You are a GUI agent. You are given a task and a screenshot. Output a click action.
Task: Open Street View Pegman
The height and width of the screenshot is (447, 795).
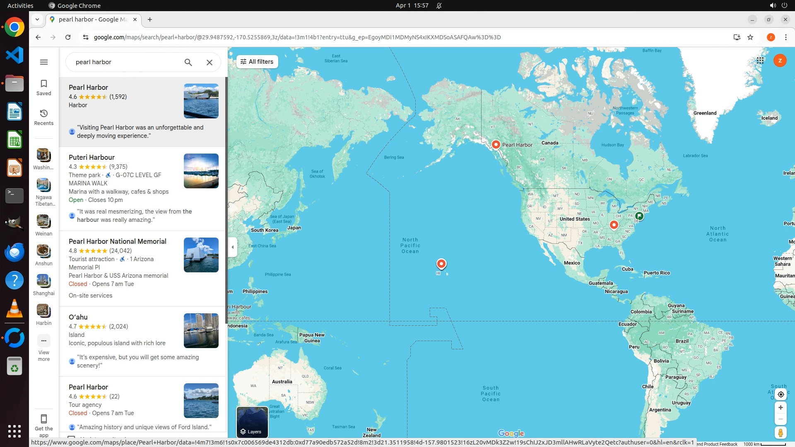tap(781, 433)
